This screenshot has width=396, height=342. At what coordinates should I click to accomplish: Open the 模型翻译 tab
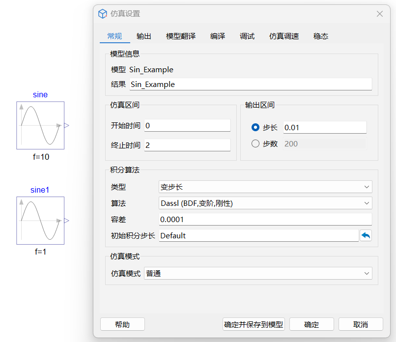(x=181, y=36)
